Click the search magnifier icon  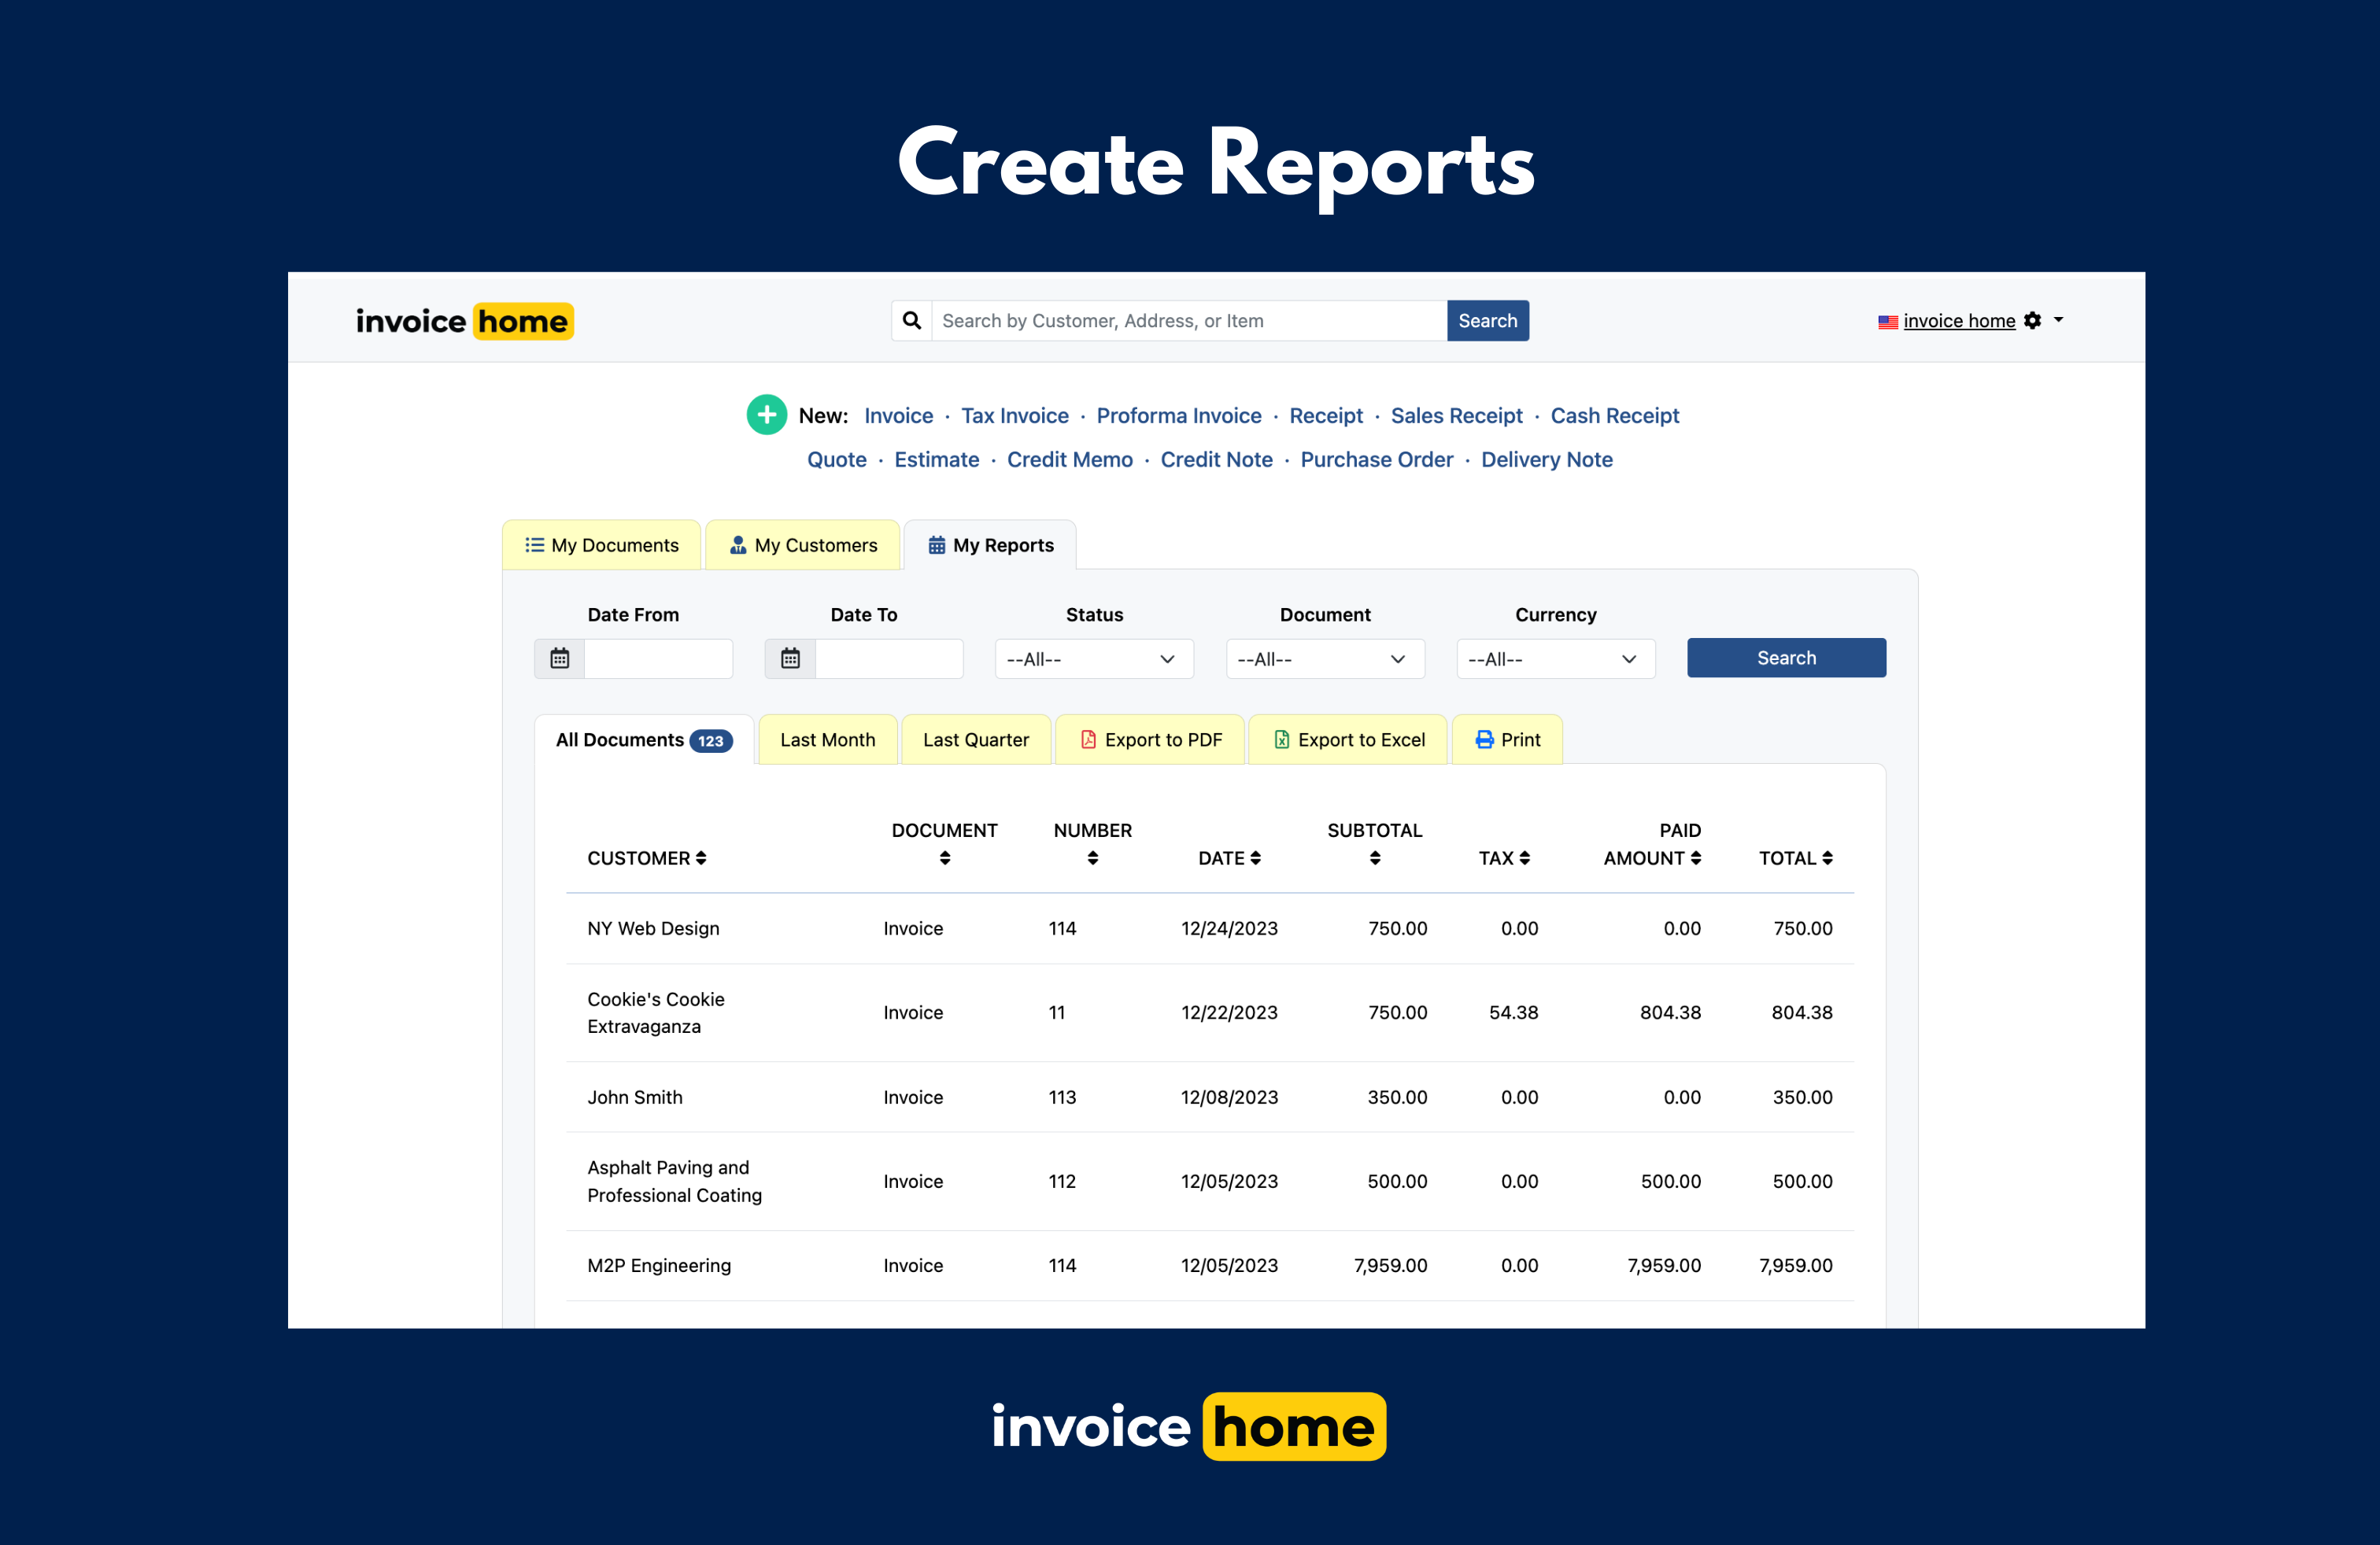tap(911, 320)
